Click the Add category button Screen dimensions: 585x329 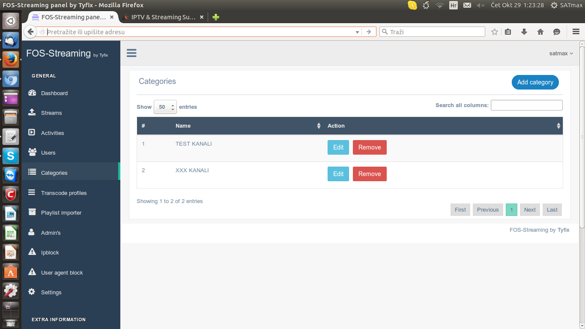click(535, 82)
